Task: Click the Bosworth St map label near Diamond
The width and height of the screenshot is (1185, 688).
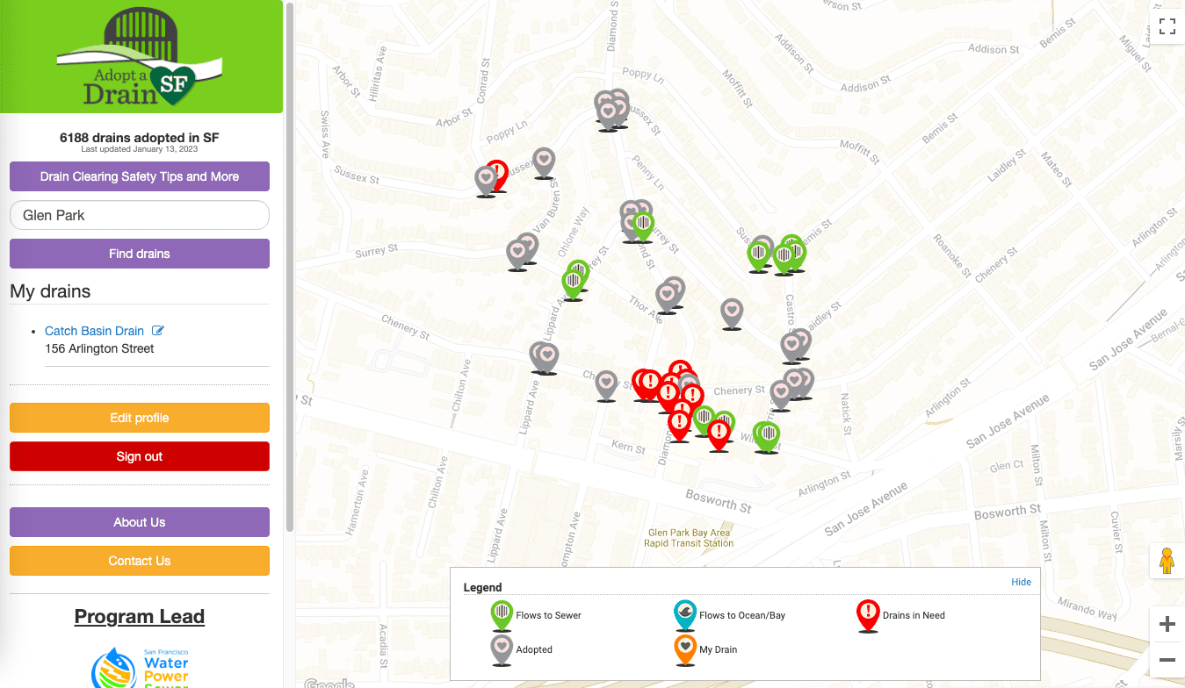Action: click(719, 501)
